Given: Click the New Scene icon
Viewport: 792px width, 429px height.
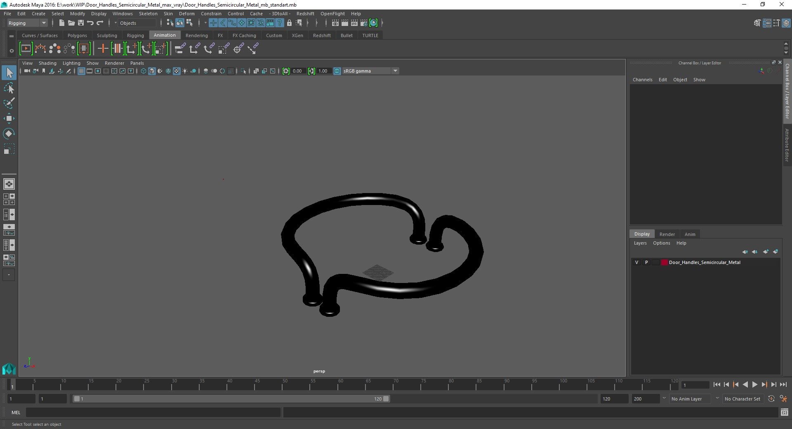Looking at the screenshot, I should pos(61,23).
